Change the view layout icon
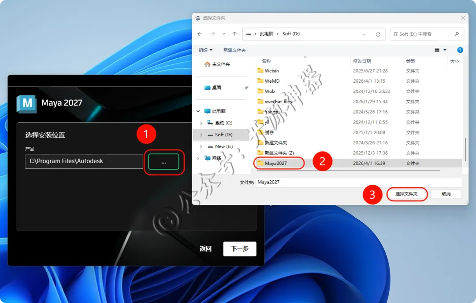Image resolution: width=476 pixels, height=303 pixels. click(x=437, y=50)
